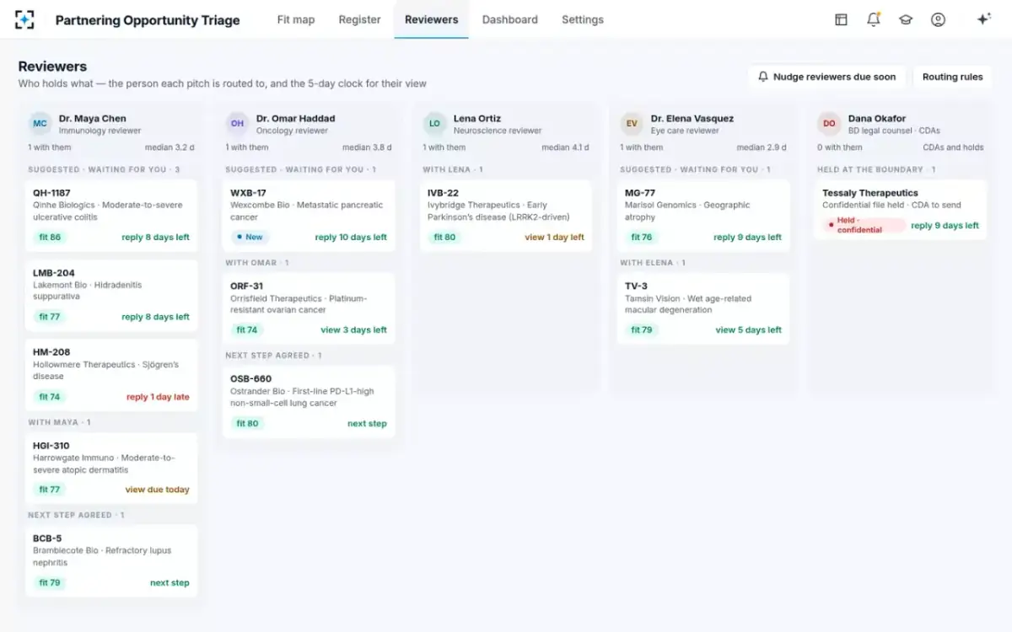Switch to the Fit map tab

click(296, 19)
